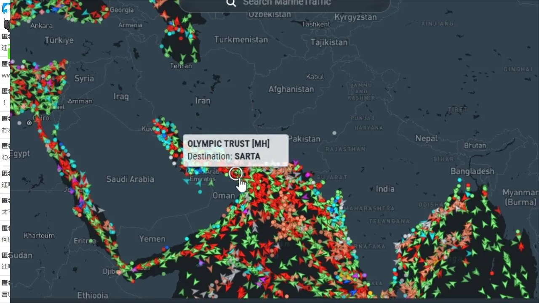Image resolution: width=539 pixels, height=303 pixels.
Task: Click the Saudi Arabia map label
Action: (130, 179)
